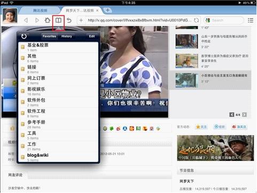257x193 pixels.
Task: Share via the green clover icon
Action: [112, 128]
